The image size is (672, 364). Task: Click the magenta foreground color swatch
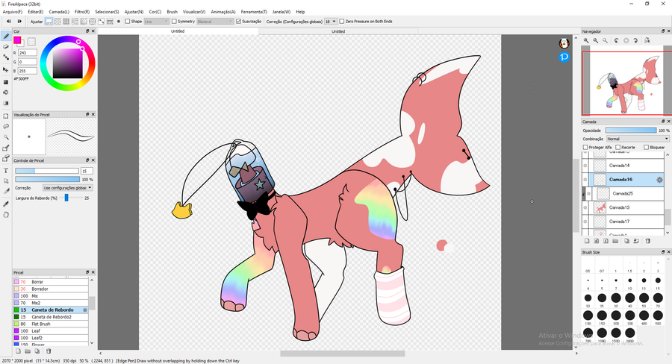coord(17,40)
